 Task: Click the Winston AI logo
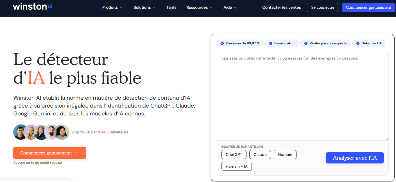coord(32,6)
